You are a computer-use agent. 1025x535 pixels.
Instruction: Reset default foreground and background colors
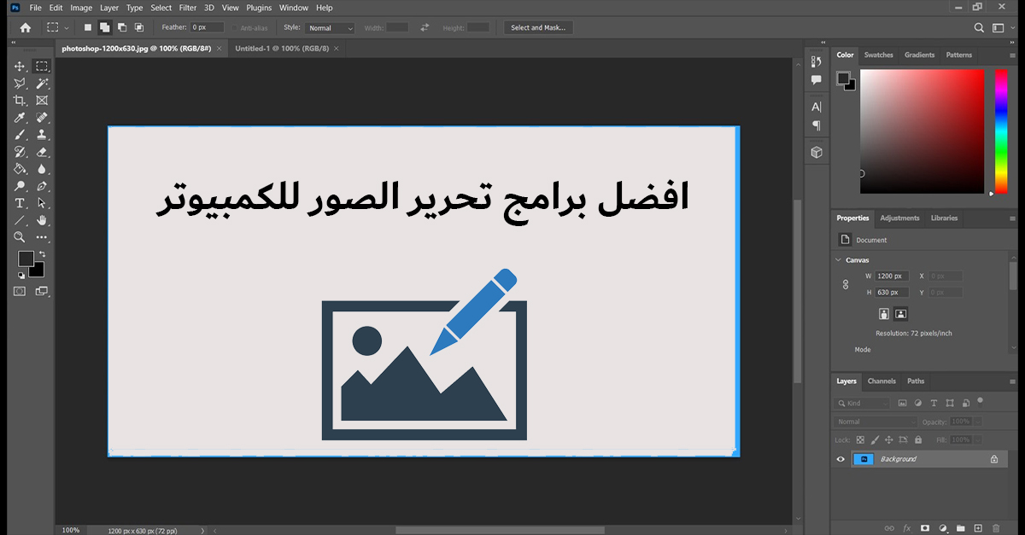(21, 276)
